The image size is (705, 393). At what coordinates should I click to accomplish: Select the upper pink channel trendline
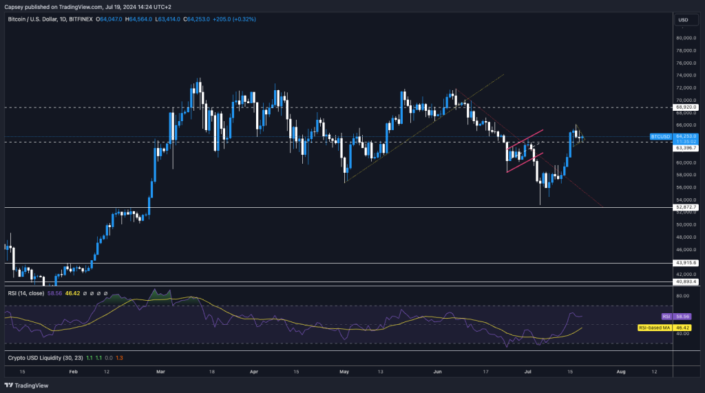point(525,138)
